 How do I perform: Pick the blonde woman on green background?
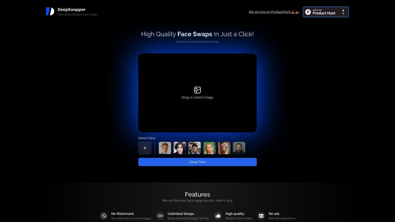click(x=209, y=148)
